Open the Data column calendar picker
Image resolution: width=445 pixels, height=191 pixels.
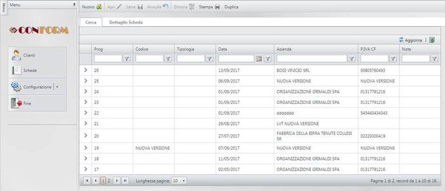click(259, 59)
